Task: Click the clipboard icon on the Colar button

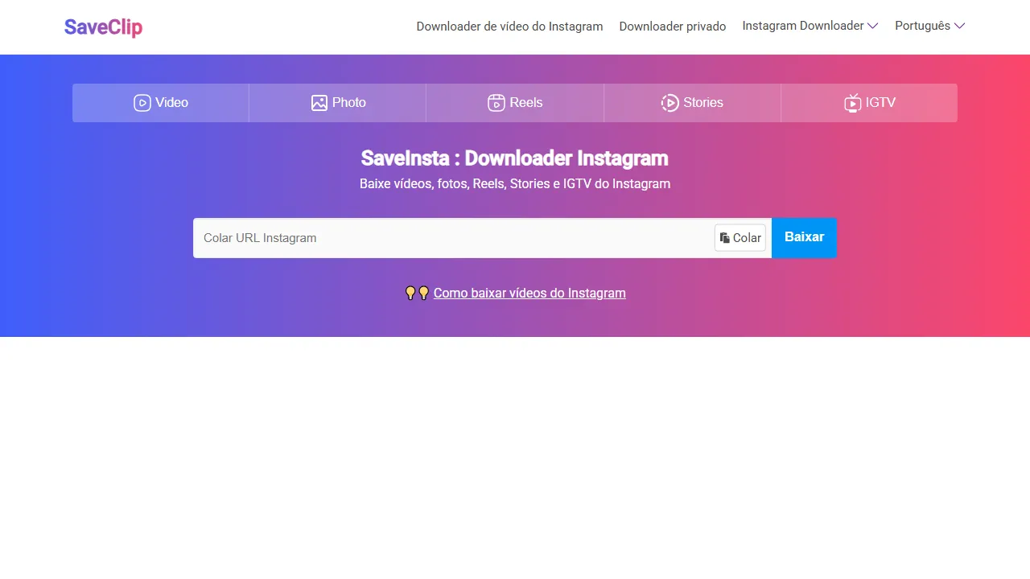Action: pos(725,237)
